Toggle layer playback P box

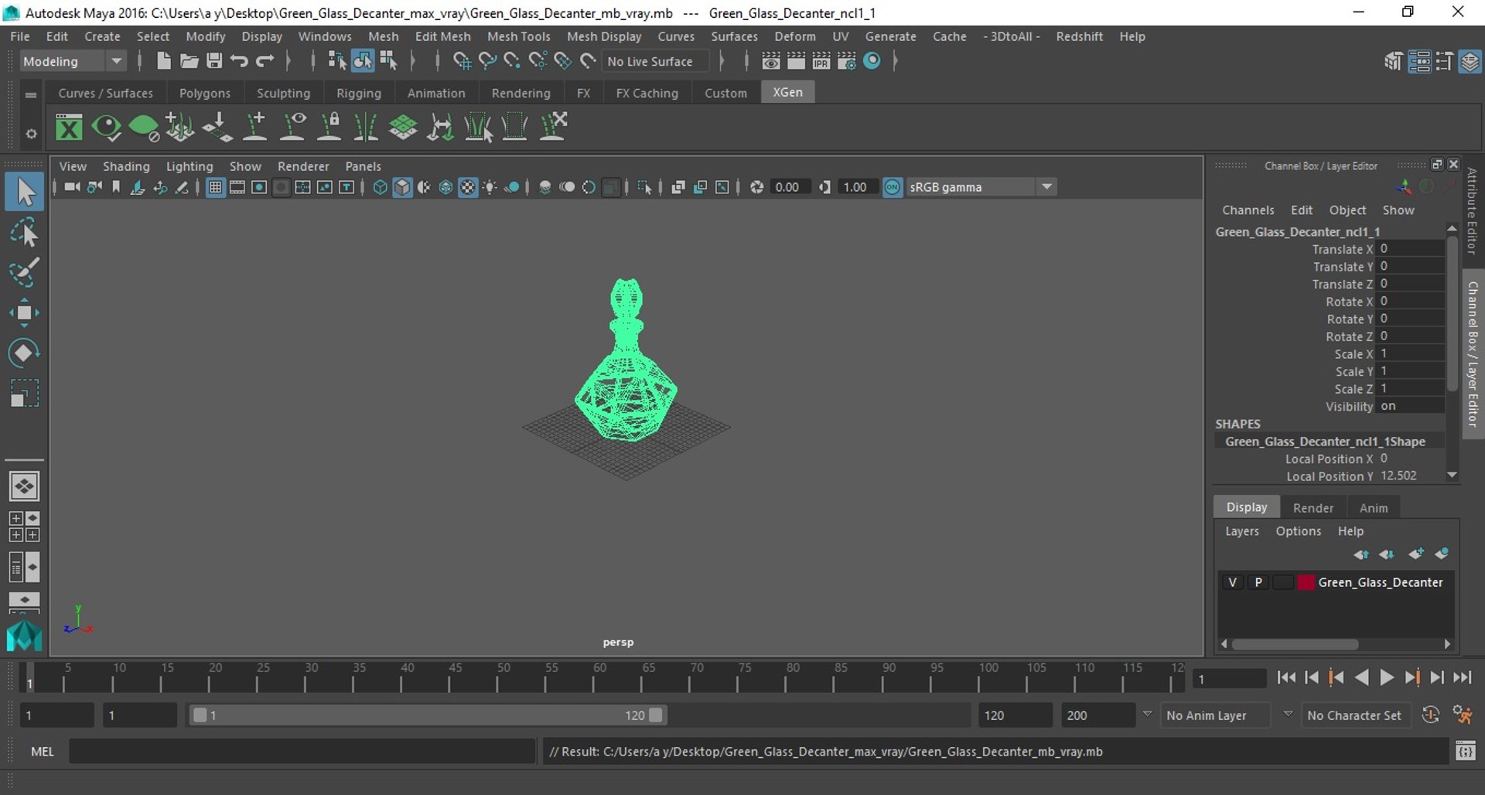[x=1258, y=582]
